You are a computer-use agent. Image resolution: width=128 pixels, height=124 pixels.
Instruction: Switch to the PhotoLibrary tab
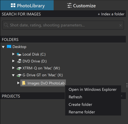(x=27, y=5)
